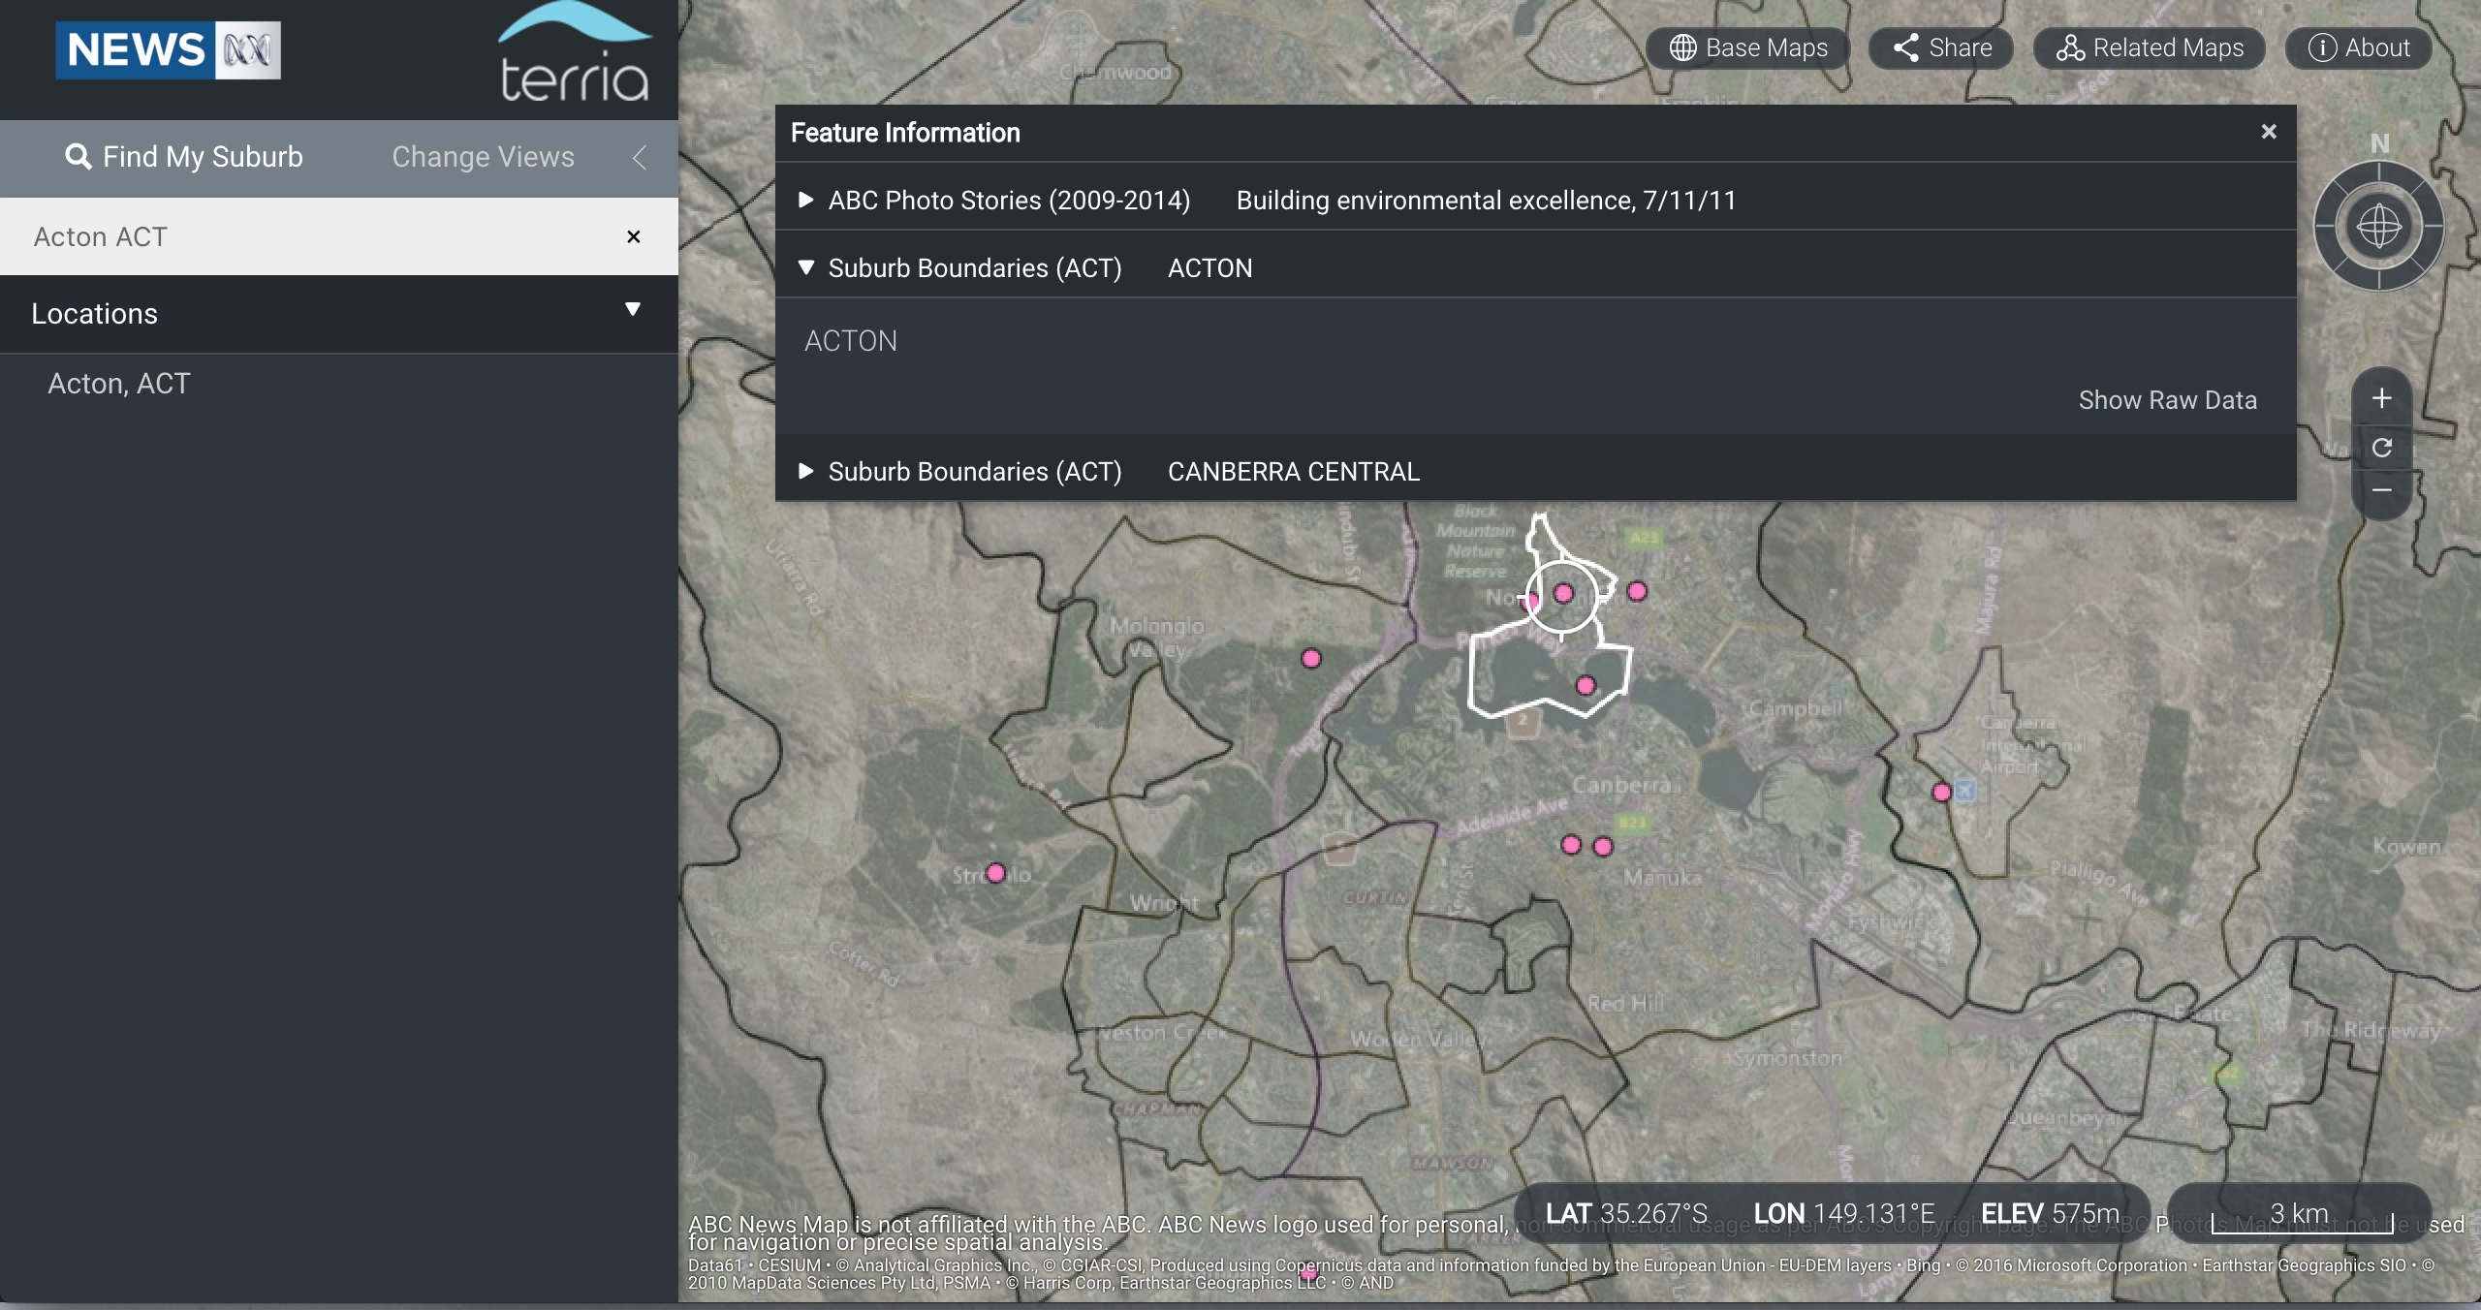
Task: Click the Share button
Action: [1941, 47]
